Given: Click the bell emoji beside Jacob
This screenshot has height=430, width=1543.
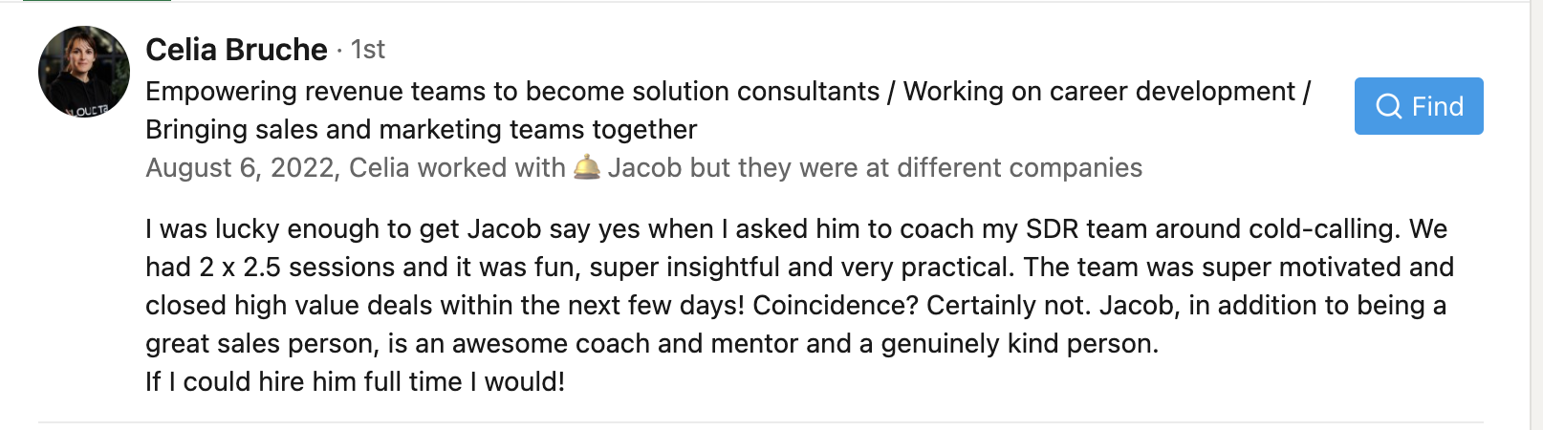Looking at the screenshot, I should pos(587,167).
